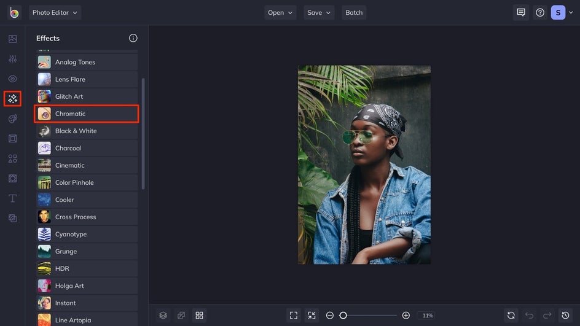Screen dimensions: 580x326
Task: Select the Chromatic effect
Action: [87, 114]
